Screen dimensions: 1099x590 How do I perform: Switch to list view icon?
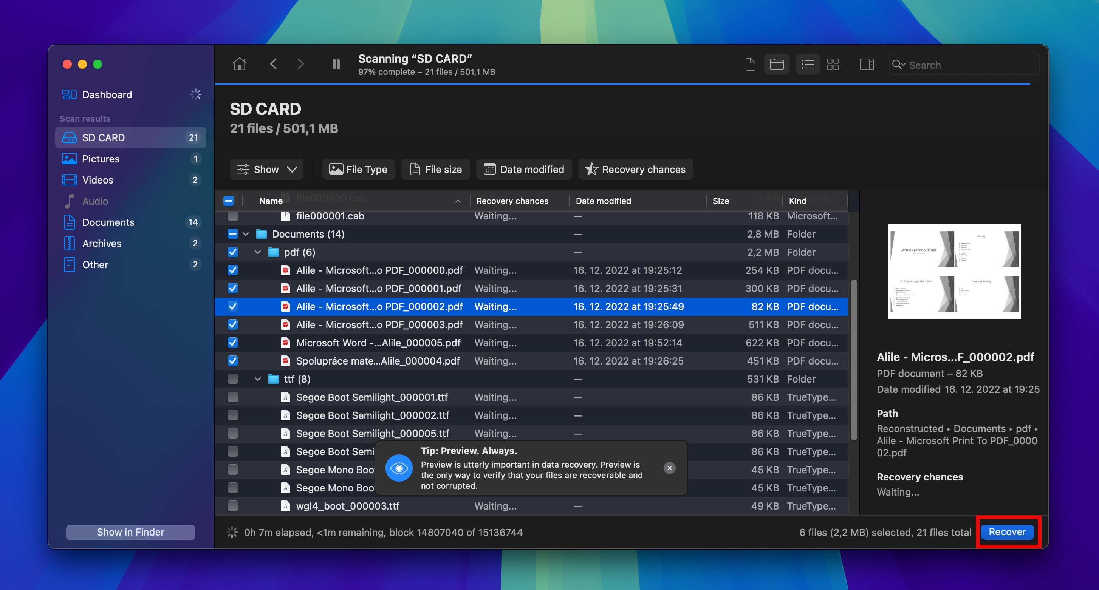pos(807,64)
